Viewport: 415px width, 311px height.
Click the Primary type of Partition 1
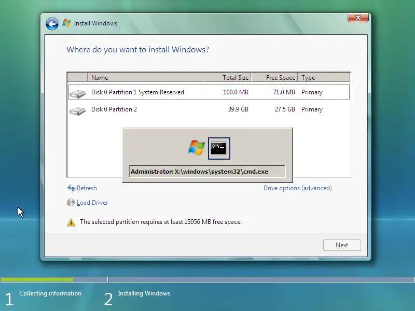(x=312, y=92)
